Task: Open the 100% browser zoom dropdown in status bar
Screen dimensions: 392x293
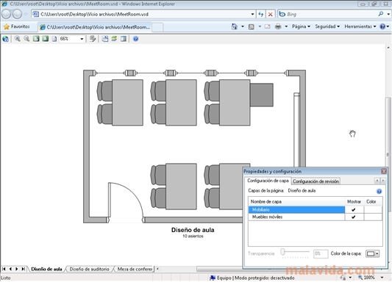Action: (x=382, y=278)
